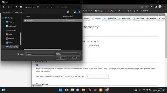167x93 pixels.
Task: Open the Events tab
Action: [151, 19]
